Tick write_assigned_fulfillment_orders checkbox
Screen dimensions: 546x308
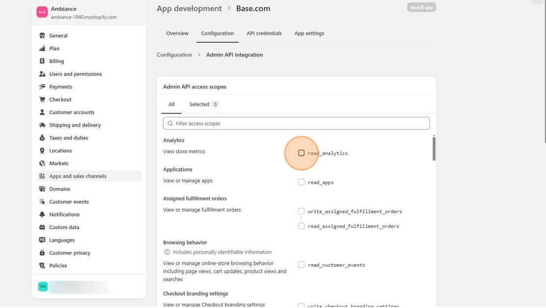301,211
